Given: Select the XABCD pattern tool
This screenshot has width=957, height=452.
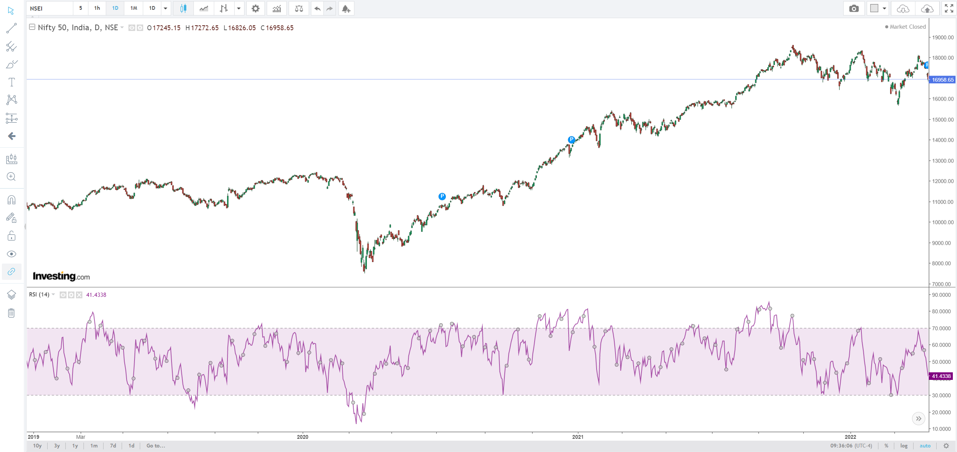Looking at the screenshot, I should click(11, 100).
